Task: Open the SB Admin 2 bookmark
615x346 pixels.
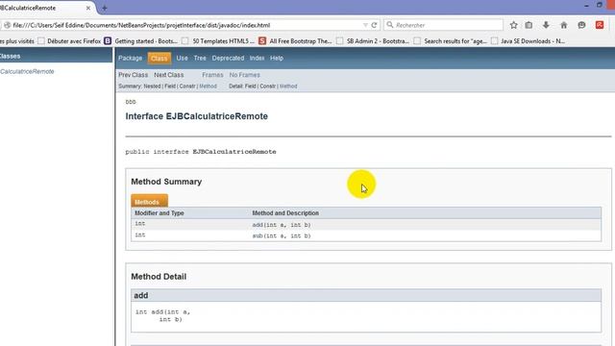Action: 373,40
